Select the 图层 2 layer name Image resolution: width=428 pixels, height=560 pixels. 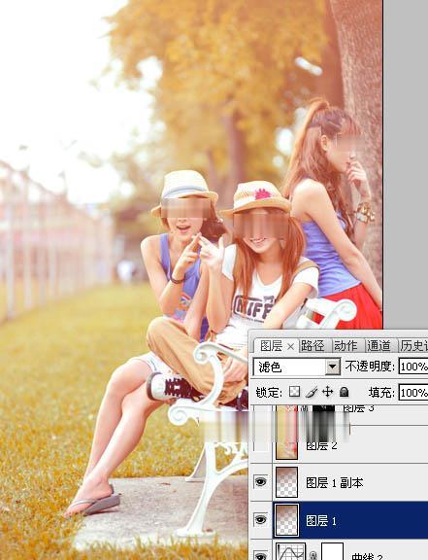(321, 445)
